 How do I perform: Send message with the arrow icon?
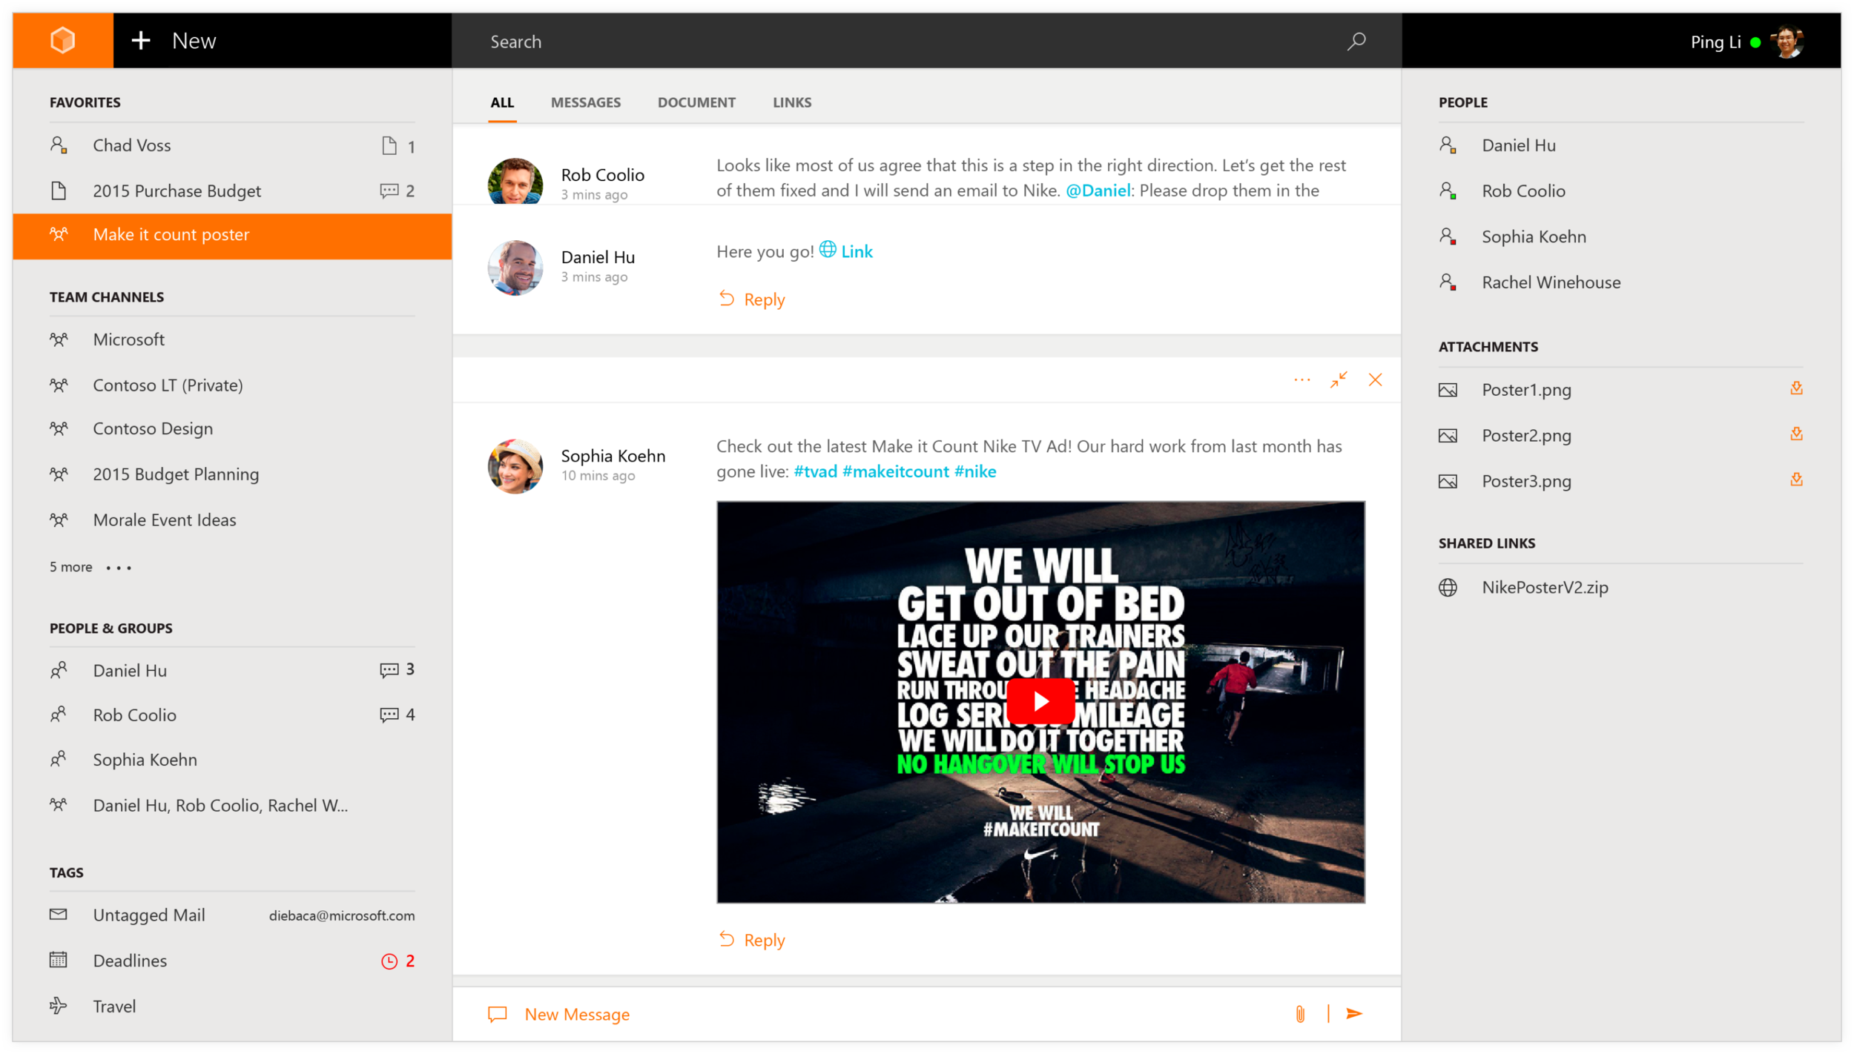[1354, 1014]
